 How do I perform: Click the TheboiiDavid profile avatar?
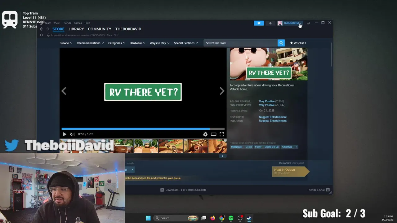click(x=280, y=23)
